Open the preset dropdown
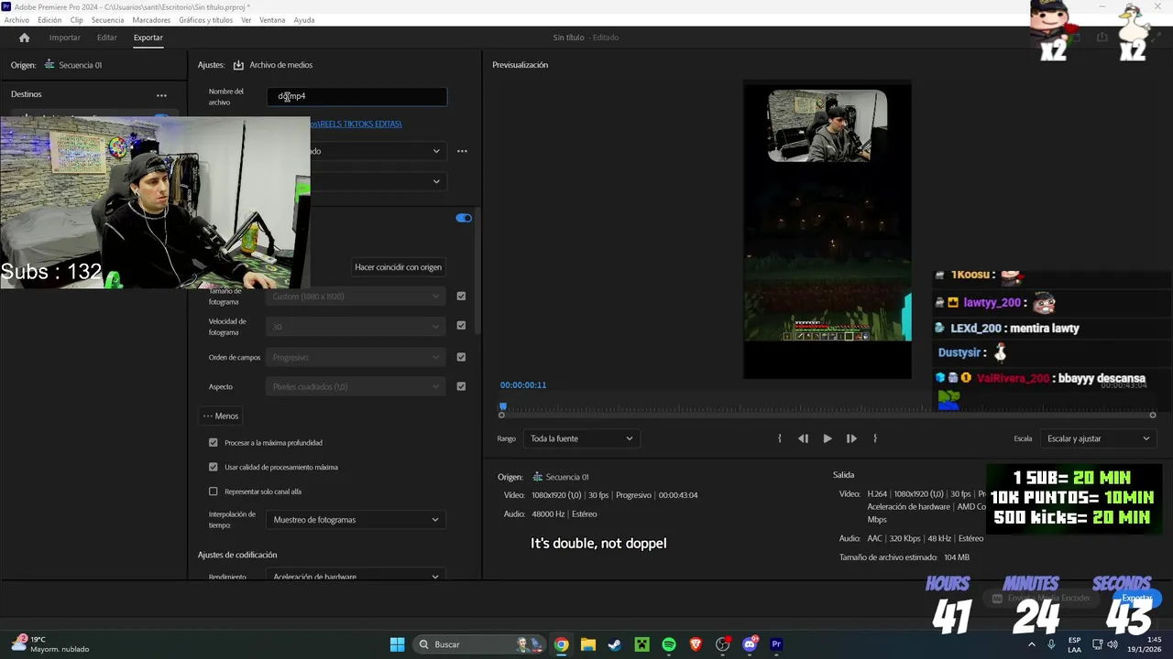The width and height of the screenshot is (1173, 659). click(x=378, y=151)
